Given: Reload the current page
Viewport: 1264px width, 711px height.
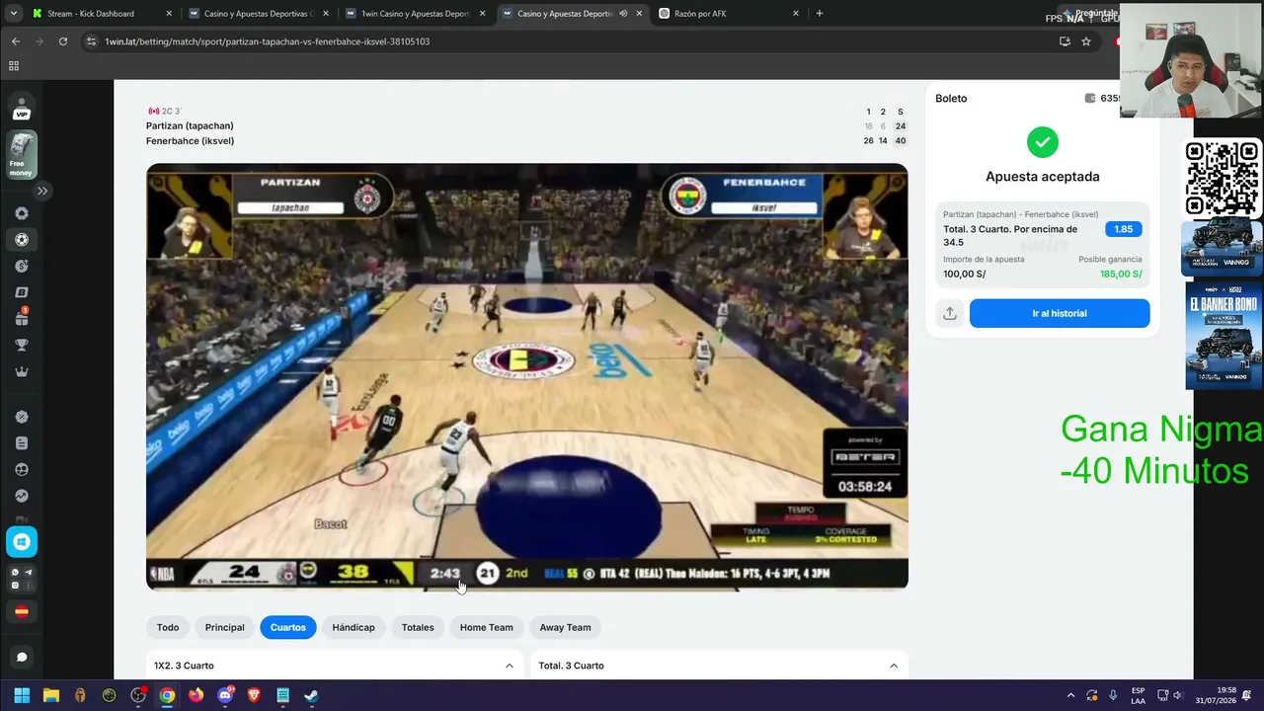Looking at the screenshot, I should point(63,41).
